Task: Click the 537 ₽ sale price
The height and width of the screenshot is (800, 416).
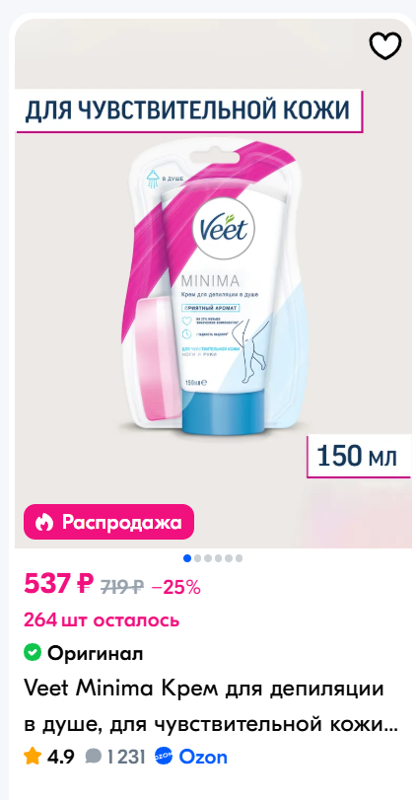Action: (x=59, y=584)
